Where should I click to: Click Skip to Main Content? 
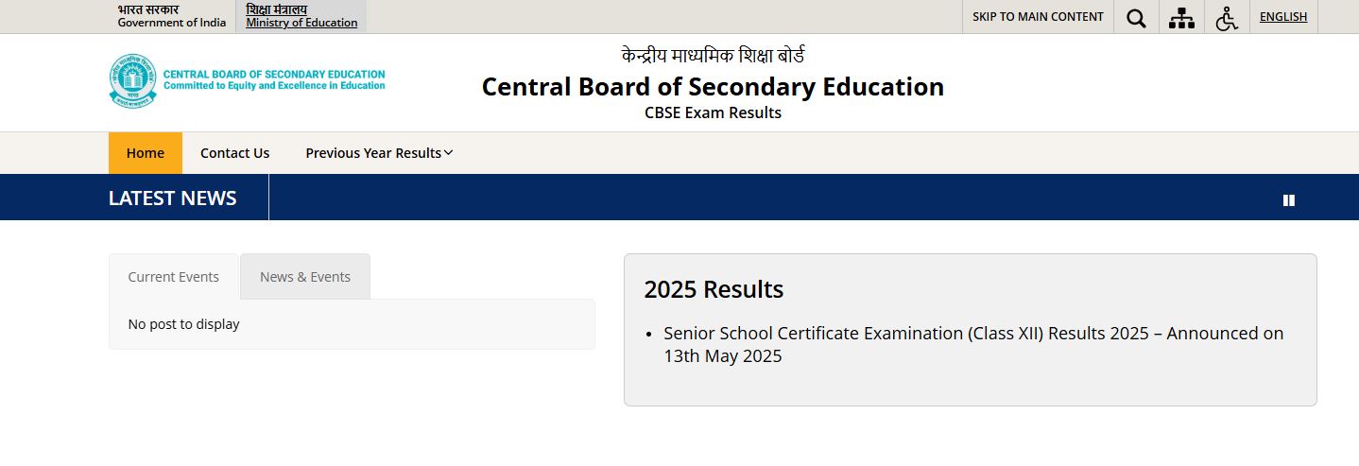(x=1038, y=17)
